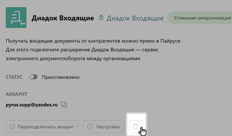The height and width of the screenshot is (136, 232).
Task: Toggle the СТАТУС switch from Приостановлено
Action: pyautogui.click(x=33, y=77)
